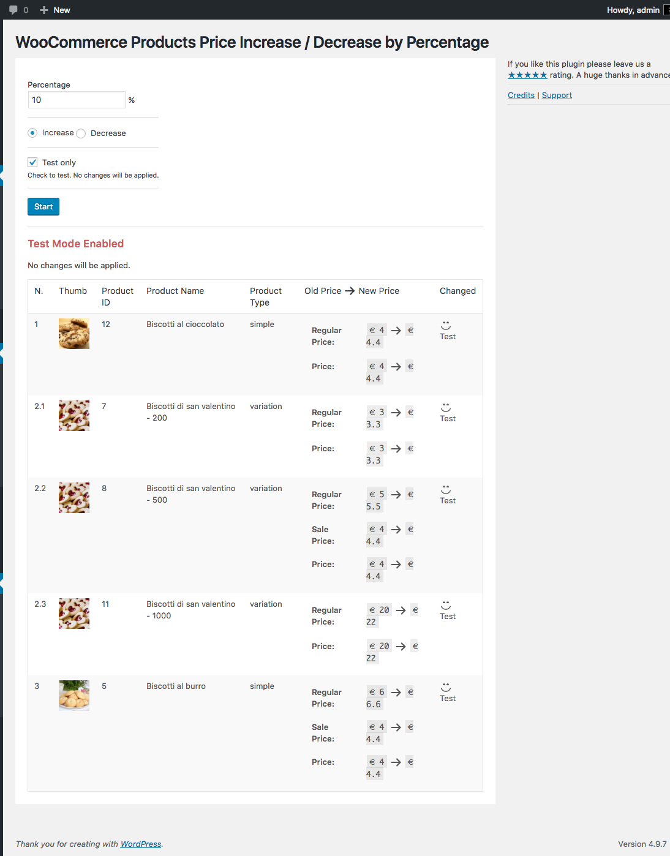Screen dimensions: 670x856
Task: Click the WordPress footer link
Action: 141,844
